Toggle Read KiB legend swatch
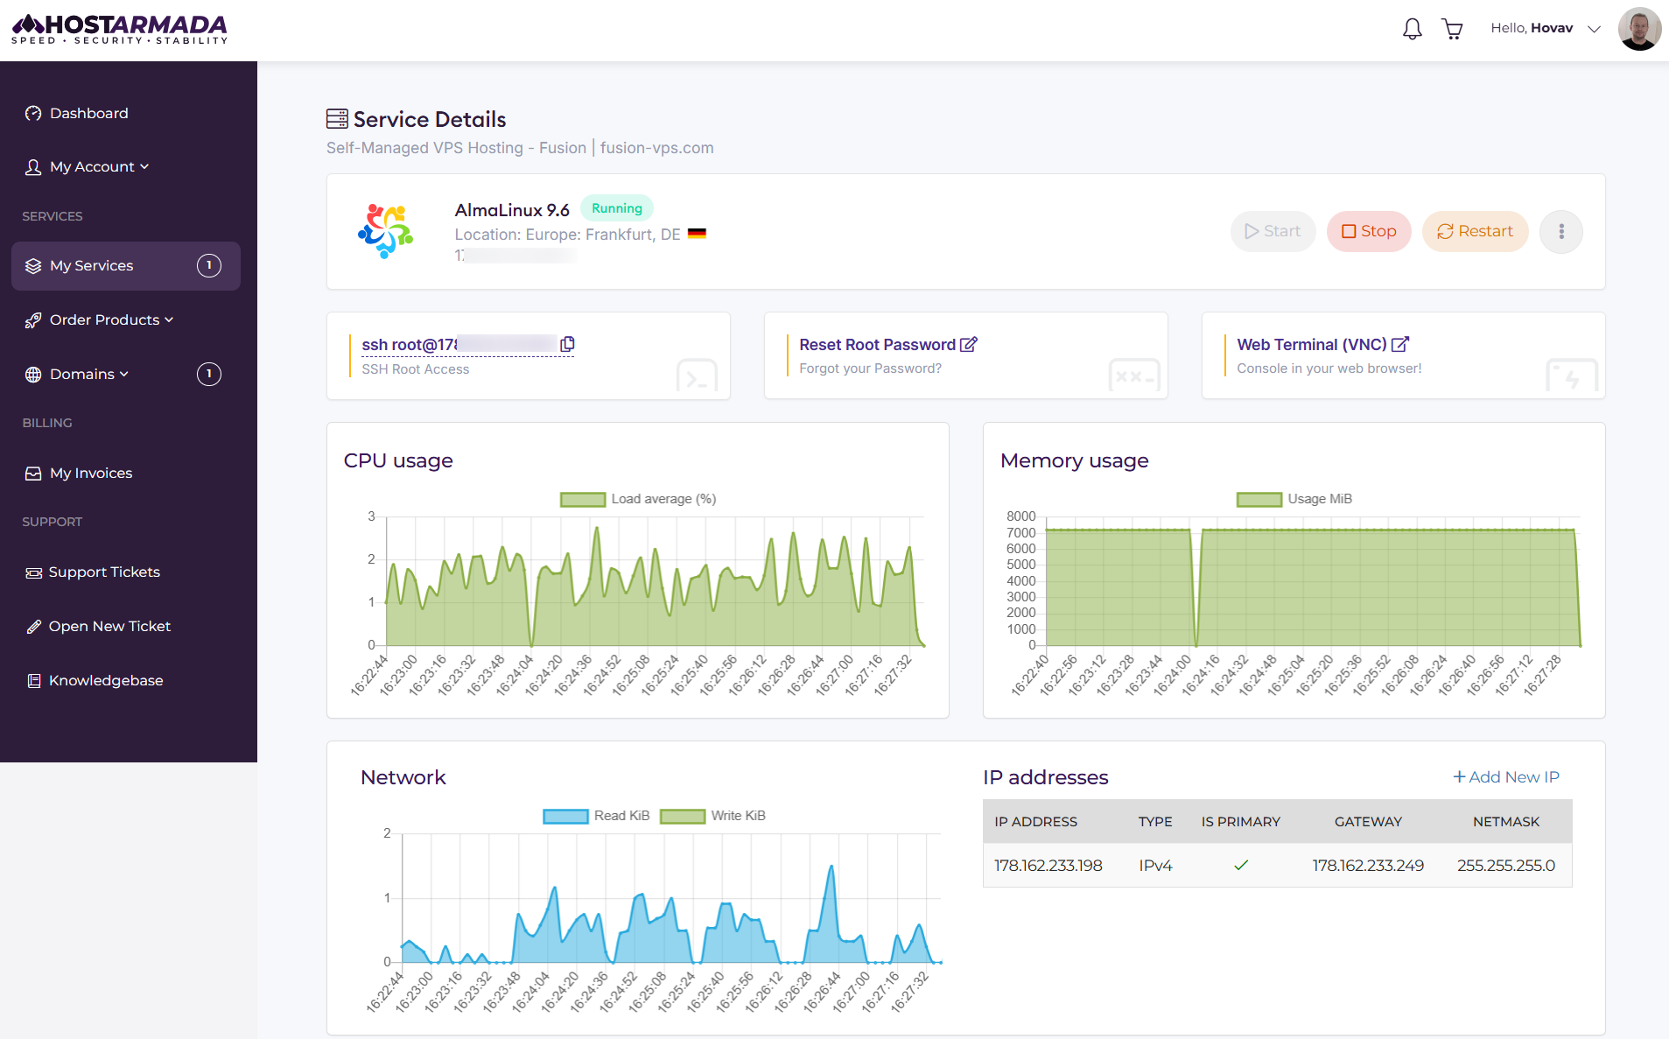 [x=565, y=816]
